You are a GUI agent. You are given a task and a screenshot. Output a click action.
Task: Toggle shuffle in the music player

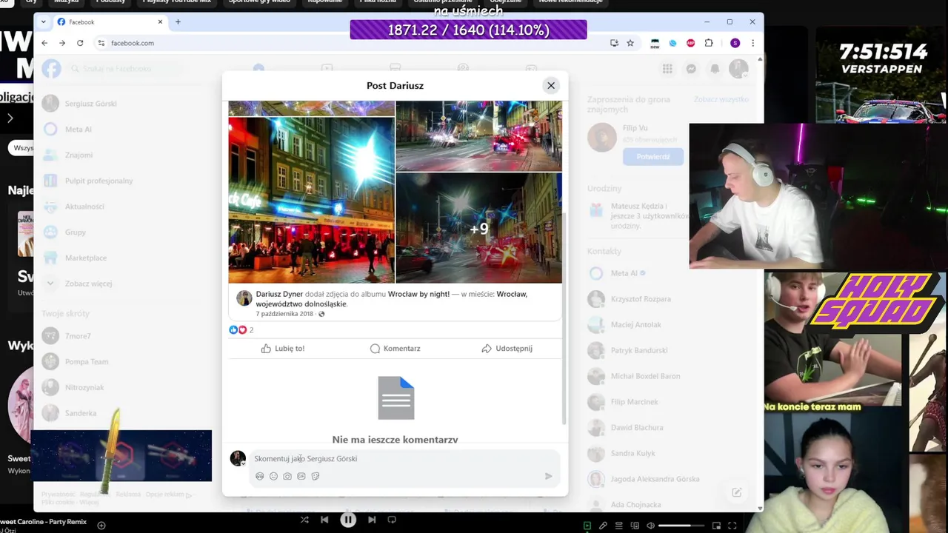pos(304,520)
